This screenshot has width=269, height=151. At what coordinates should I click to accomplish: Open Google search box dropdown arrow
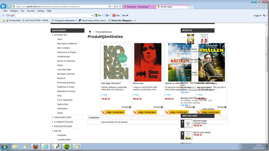92,15
